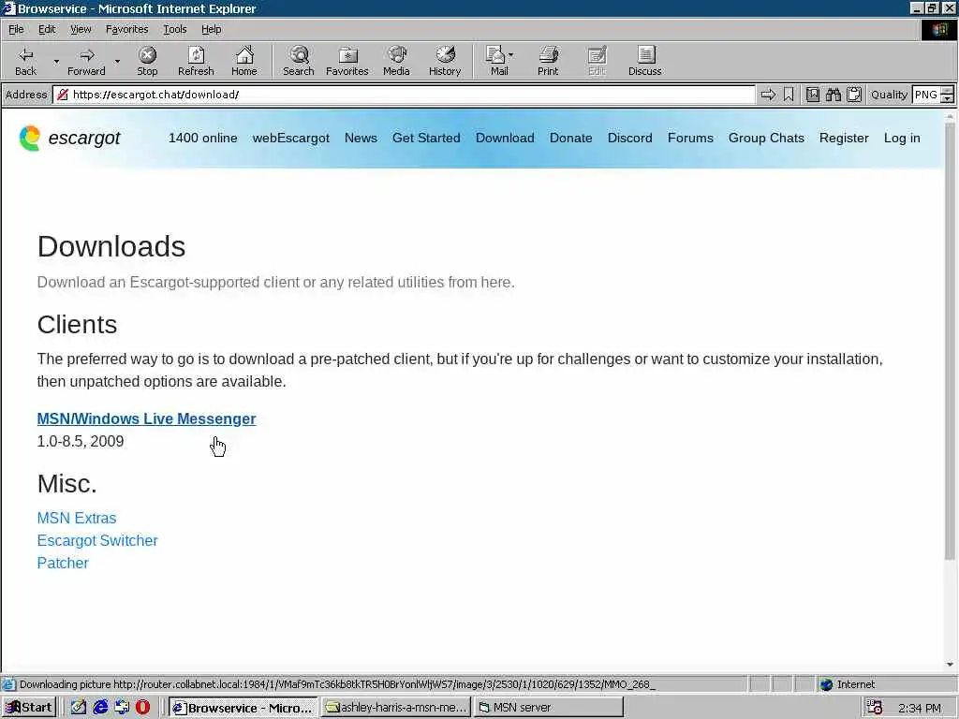Image resolution: width=959 pixels, height=719 pixels.
Task: Open the webEscargot nav link
Action: click(291, 139)
